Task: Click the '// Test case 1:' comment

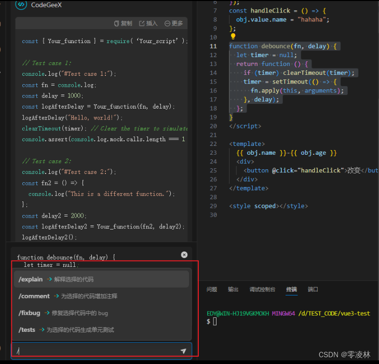Action: click(x=47, y=63)
